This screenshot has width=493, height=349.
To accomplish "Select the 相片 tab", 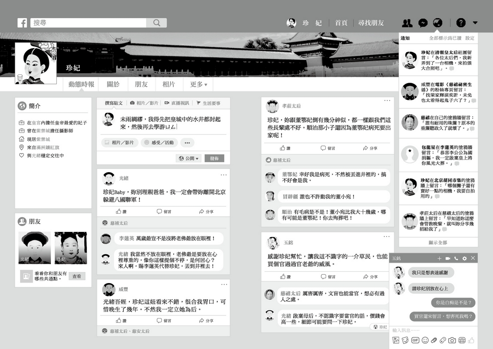I will [168, 84].
